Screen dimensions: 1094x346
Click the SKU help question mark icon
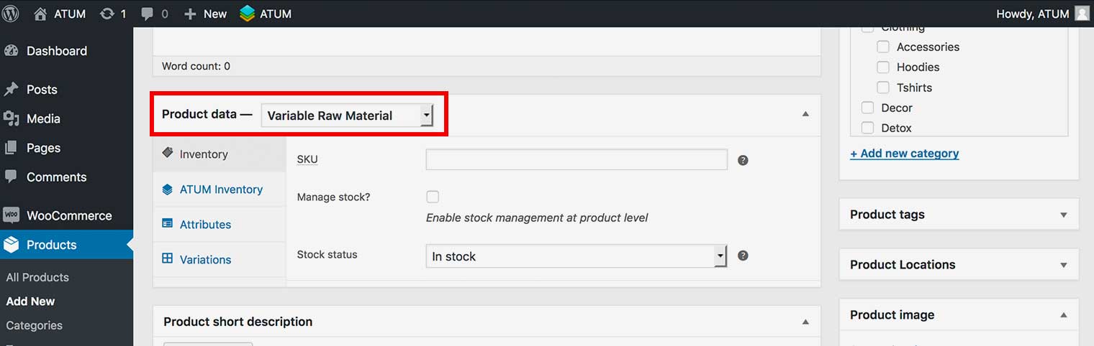(x=743, y=160)
